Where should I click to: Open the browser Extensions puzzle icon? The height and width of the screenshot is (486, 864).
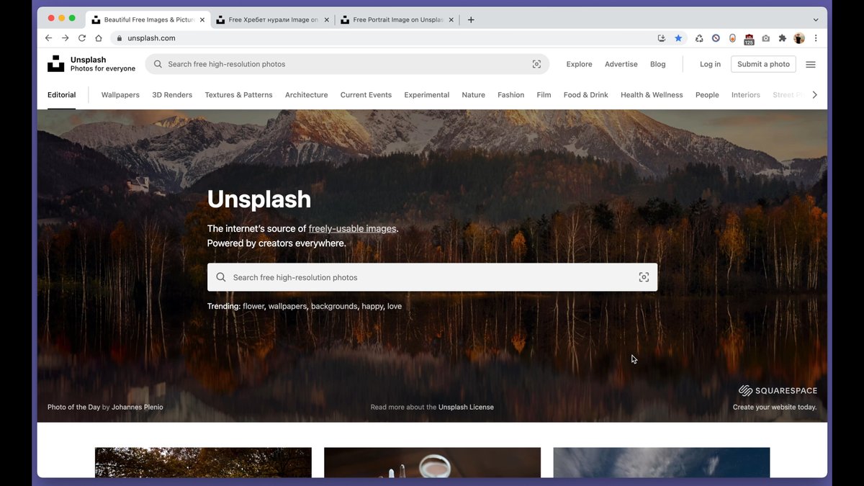click(783, 38)
